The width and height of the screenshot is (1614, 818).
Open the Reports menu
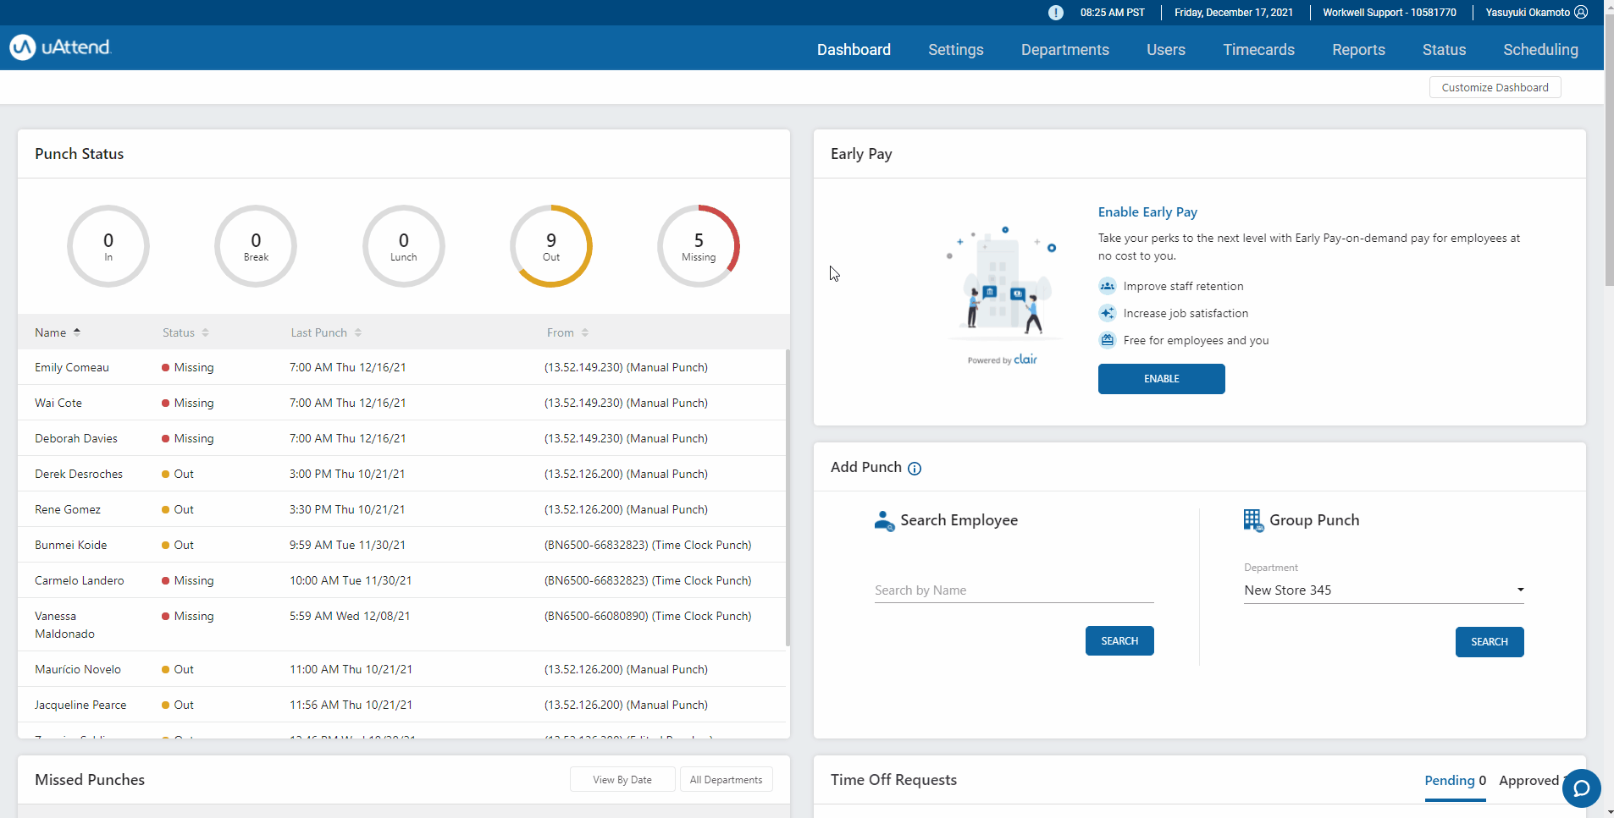click(x=1358, y=49)
